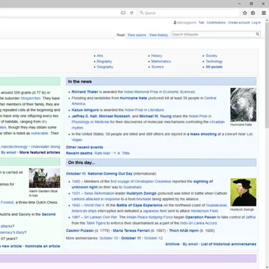This screenshot has width=269, height=269.
Task: Open the History portal link
Action: pos(157,56)
